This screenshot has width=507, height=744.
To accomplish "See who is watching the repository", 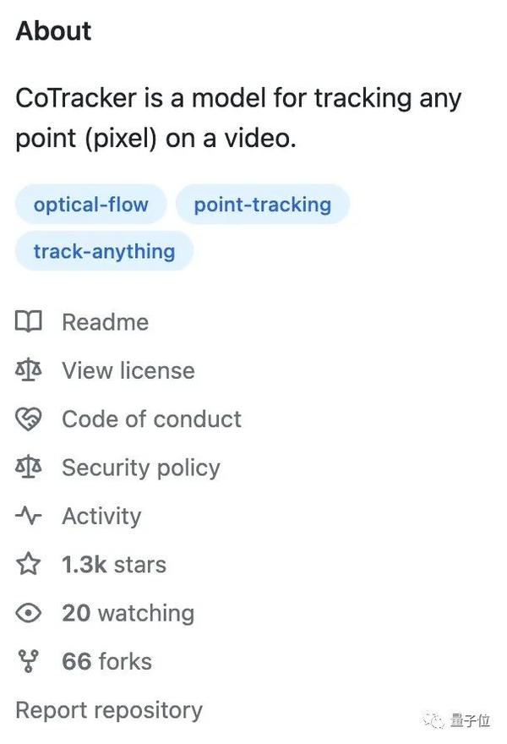I will 128,614.
